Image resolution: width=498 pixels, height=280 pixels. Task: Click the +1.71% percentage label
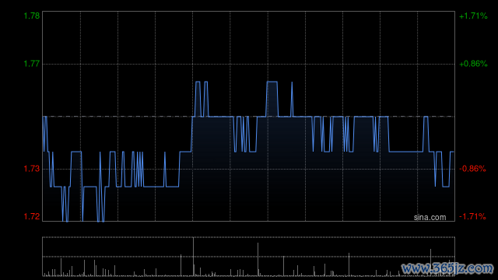(x=473, y=16)
